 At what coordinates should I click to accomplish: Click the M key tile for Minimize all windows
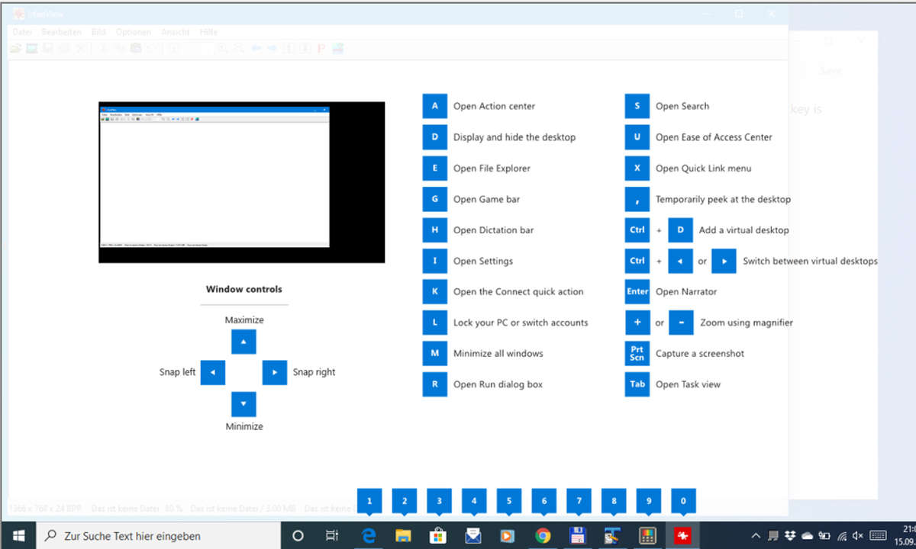[x=434, y=353]
